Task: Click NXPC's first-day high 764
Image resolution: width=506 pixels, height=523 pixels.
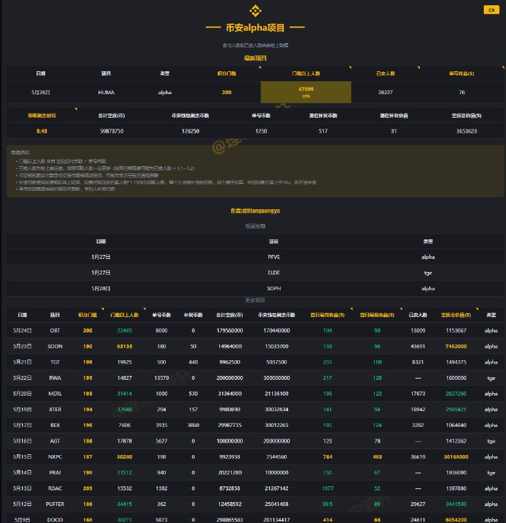Action: 328,457
